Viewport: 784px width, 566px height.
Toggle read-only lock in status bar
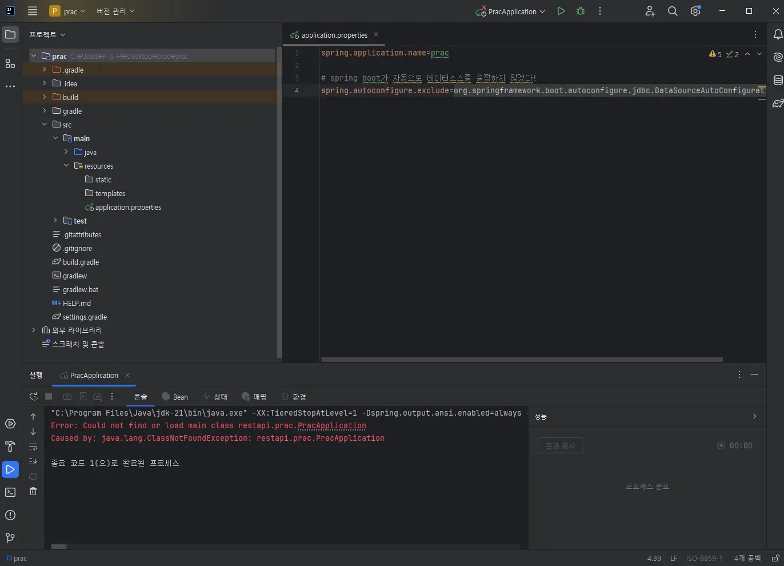click(x=775, y=558)
